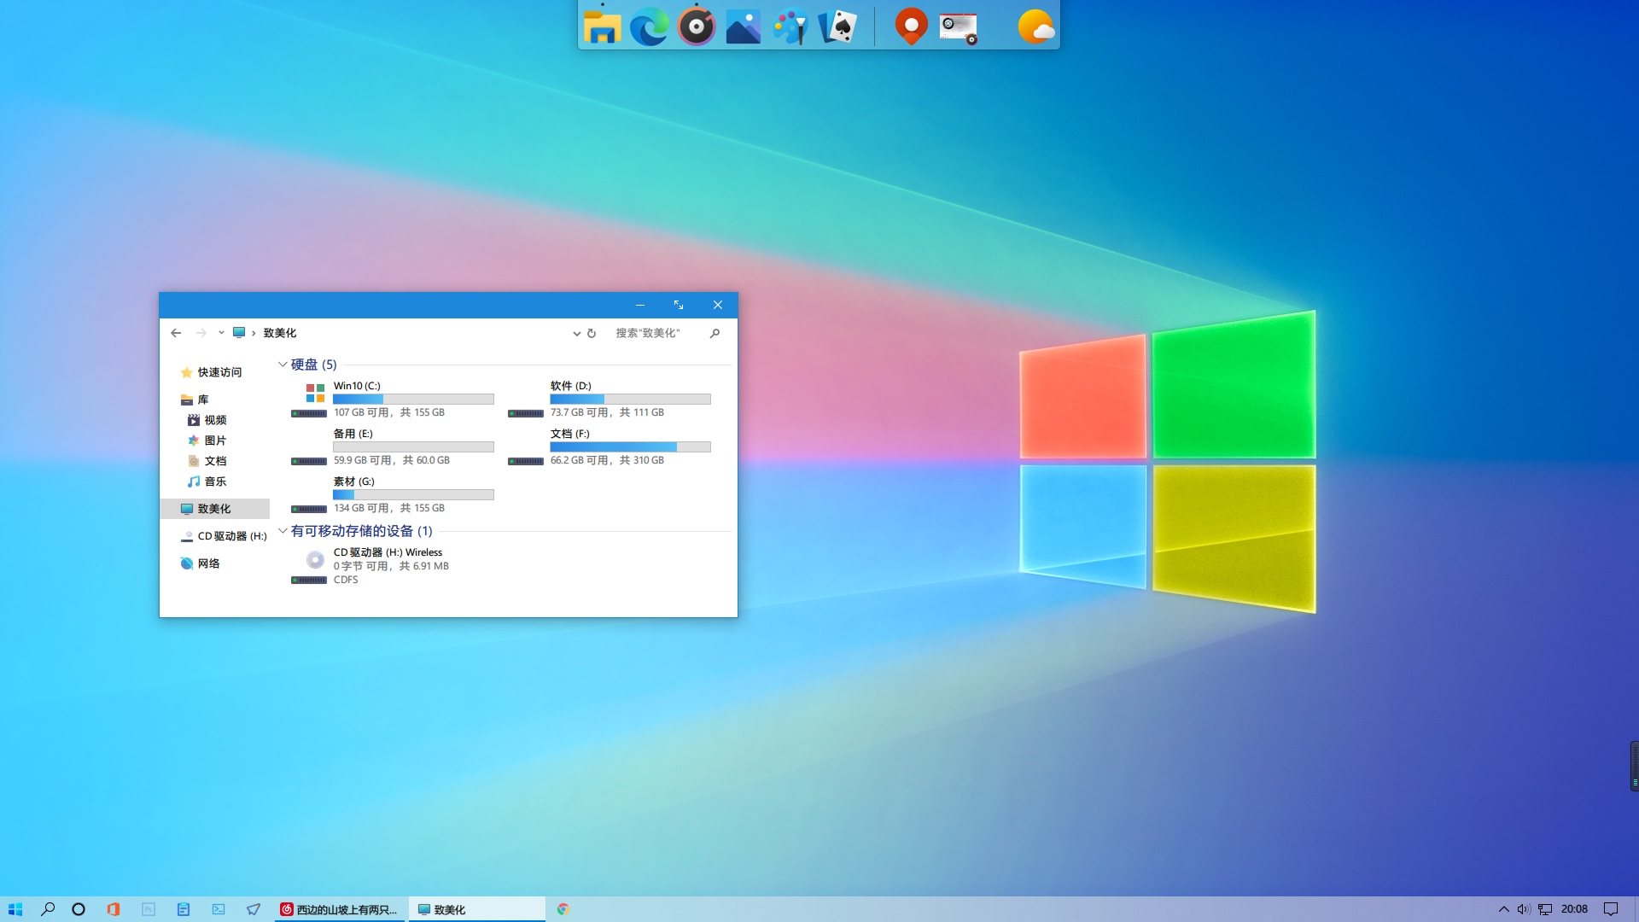Screen dimensions: 1639x922
Task: Open the Weather icon in the dock
Action: tap(1035, 27)
